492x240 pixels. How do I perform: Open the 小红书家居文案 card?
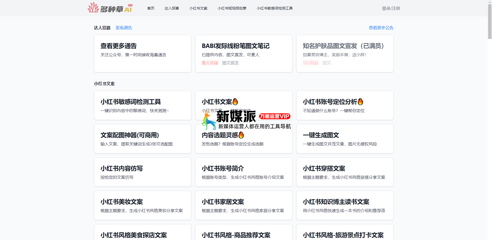coord(244,205)
